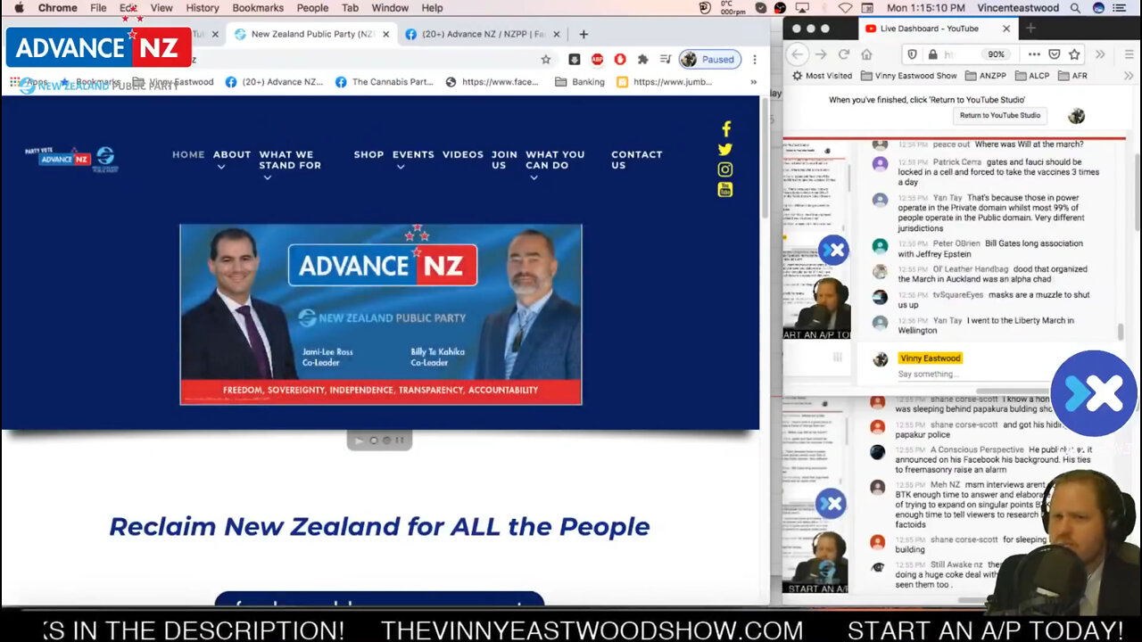Open the JOIN US nav link
The width and height of the screenshot is (1142, 642).
504,160
